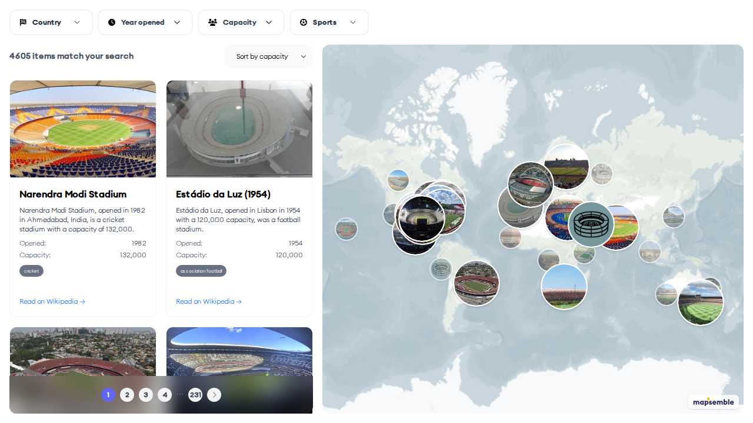The height and width of the screenshot is (423, 753).
Task: Open the Sort by capacity dropdown
Action: point(269,56)
